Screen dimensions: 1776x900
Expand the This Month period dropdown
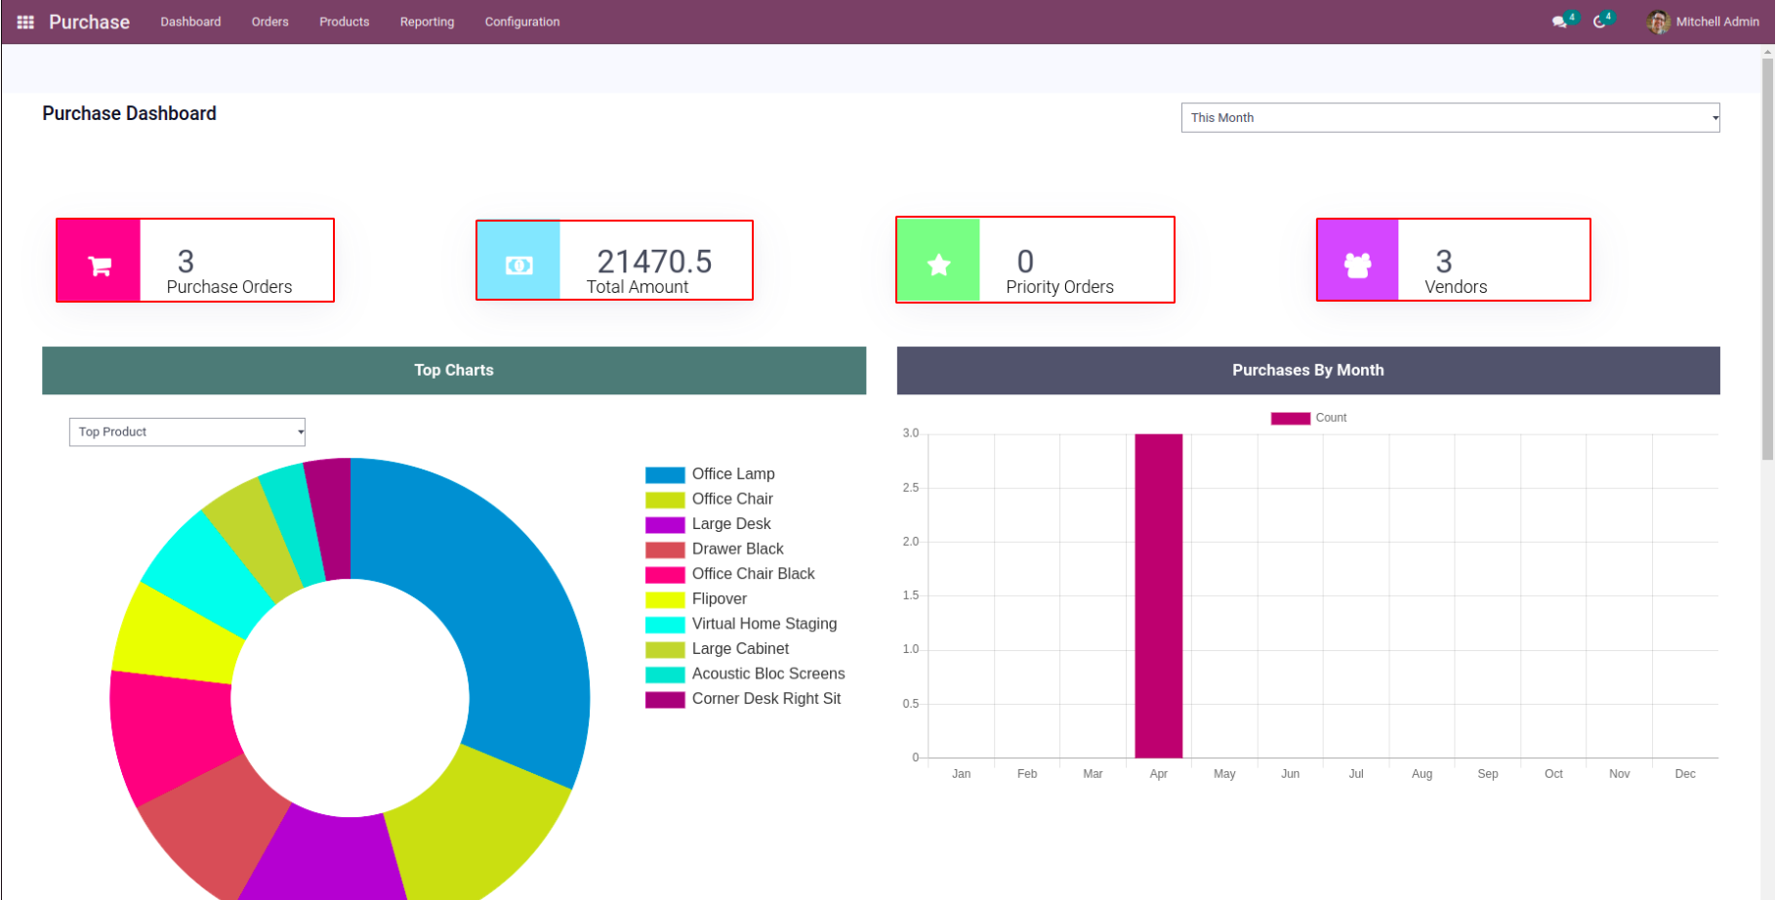point(1450,118)
